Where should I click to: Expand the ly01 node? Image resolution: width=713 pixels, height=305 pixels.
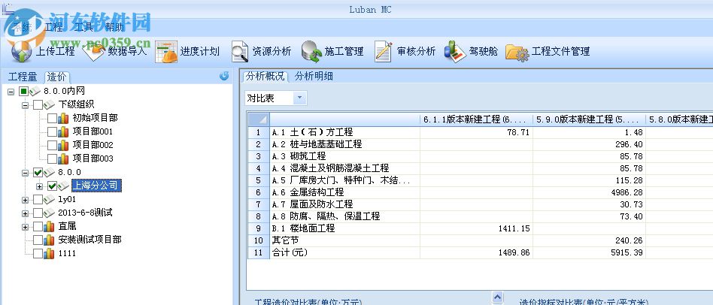25,200
